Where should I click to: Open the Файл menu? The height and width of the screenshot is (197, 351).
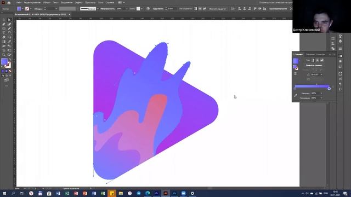point(19,2)
